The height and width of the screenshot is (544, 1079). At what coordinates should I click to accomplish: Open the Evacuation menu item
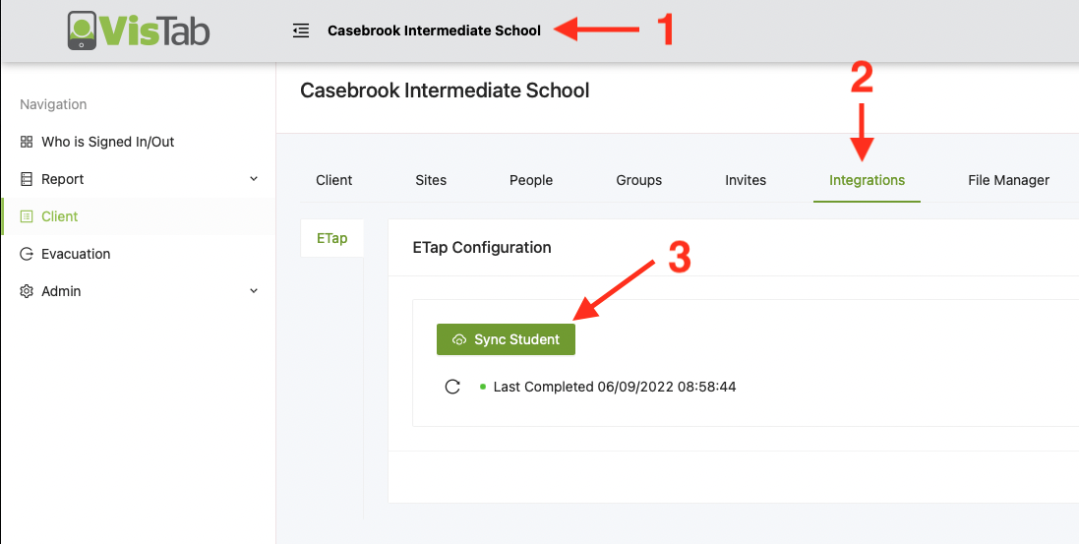point(76,254)
